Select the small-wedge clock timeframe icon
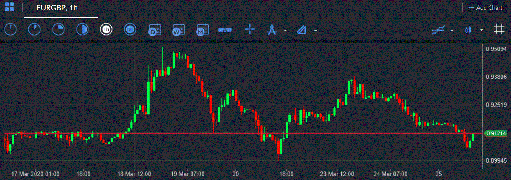 coord(35,29)
